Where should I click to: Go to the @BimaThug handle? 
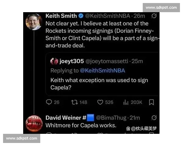click(110, 117)
